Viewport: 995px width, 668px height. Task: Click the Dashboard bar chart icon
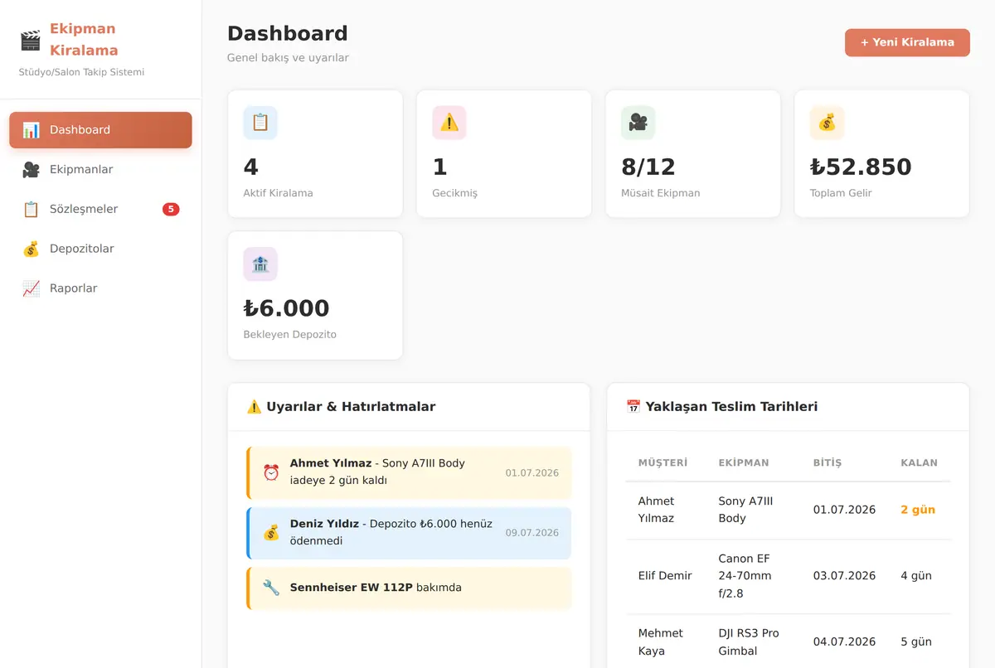[31, 130]
